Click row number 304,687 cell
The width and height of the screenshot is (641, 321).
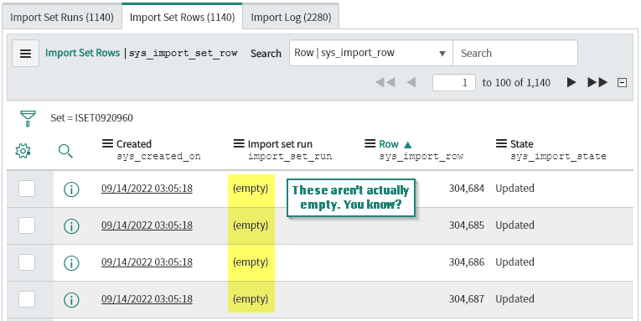pos(467,298)
